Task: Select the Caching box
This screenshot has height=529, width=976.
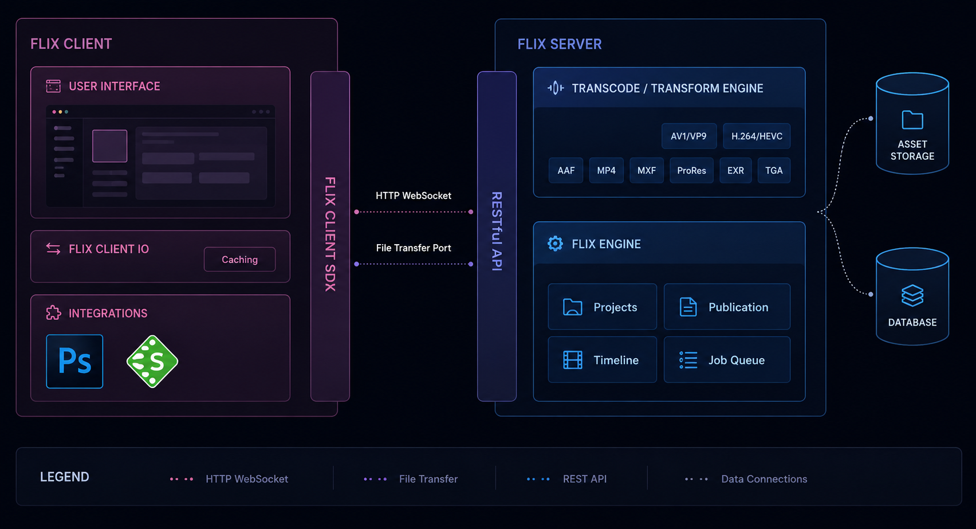Action: (239, 260)
